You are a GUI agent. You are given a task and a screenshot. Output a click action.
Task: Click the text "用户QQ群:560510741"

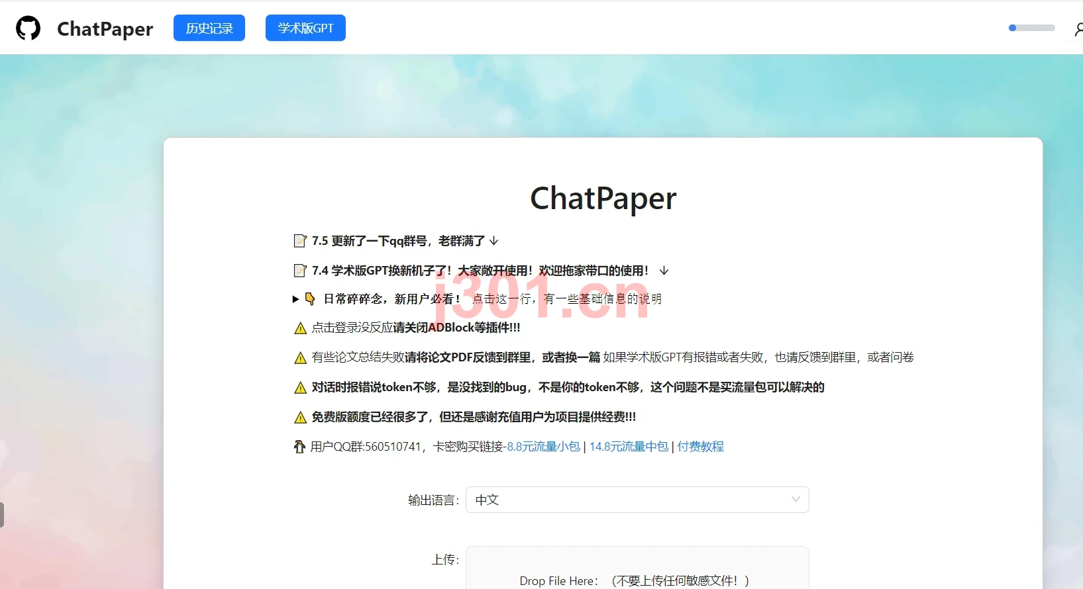click(366, 447)
